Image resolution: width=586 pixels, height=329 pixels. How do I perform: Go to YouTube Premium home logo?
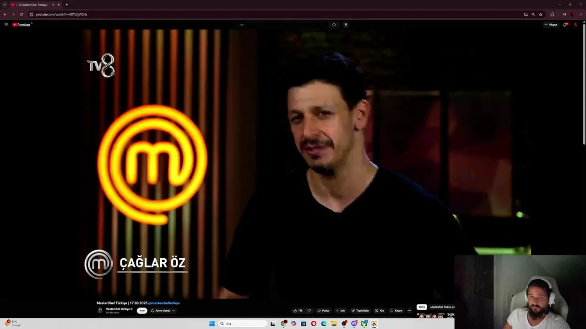(x=22, y=25)
